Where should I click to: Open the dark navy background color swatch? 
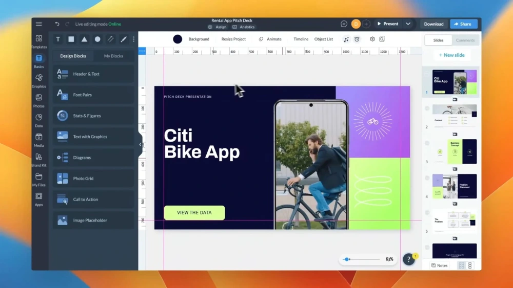point(177,39)
